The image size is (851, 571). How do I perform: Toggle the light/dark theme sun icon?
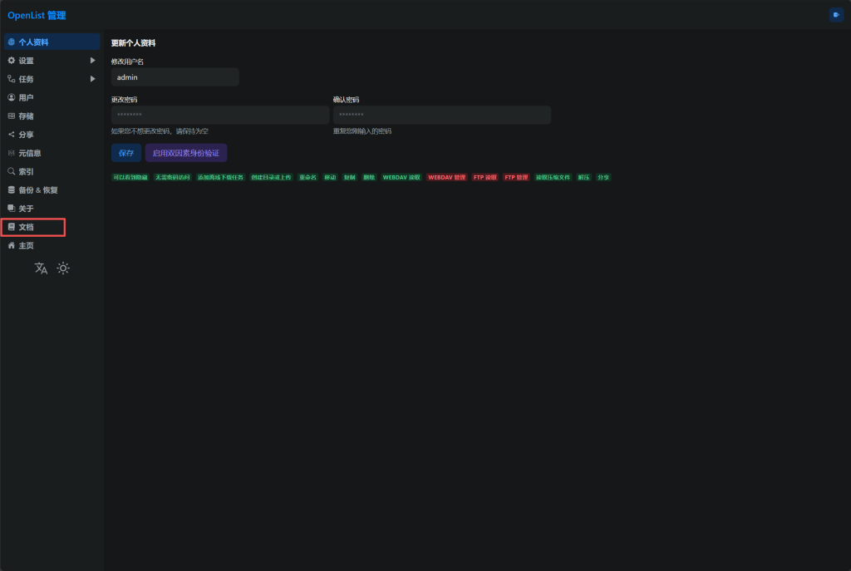[63, 268]
